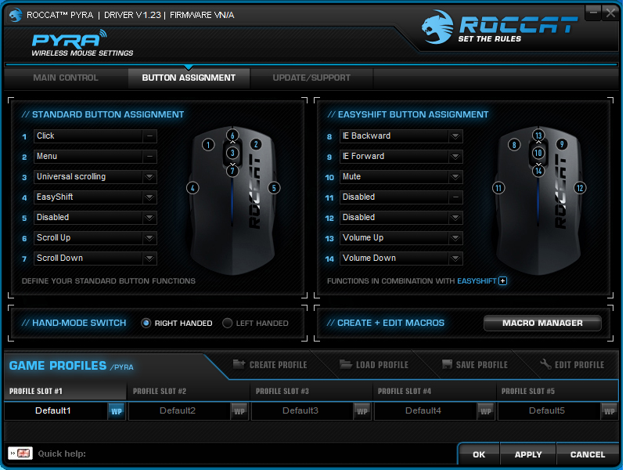Image resolution: width=626 pixels, height=470 pixels.
Task: Select the Button Assignment tab
Action: pos(189,78)
